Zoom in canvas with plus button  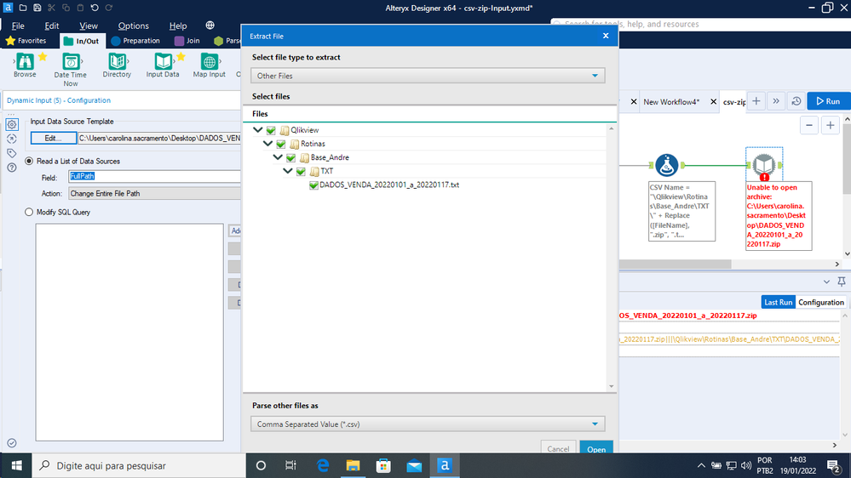point(831,125)
